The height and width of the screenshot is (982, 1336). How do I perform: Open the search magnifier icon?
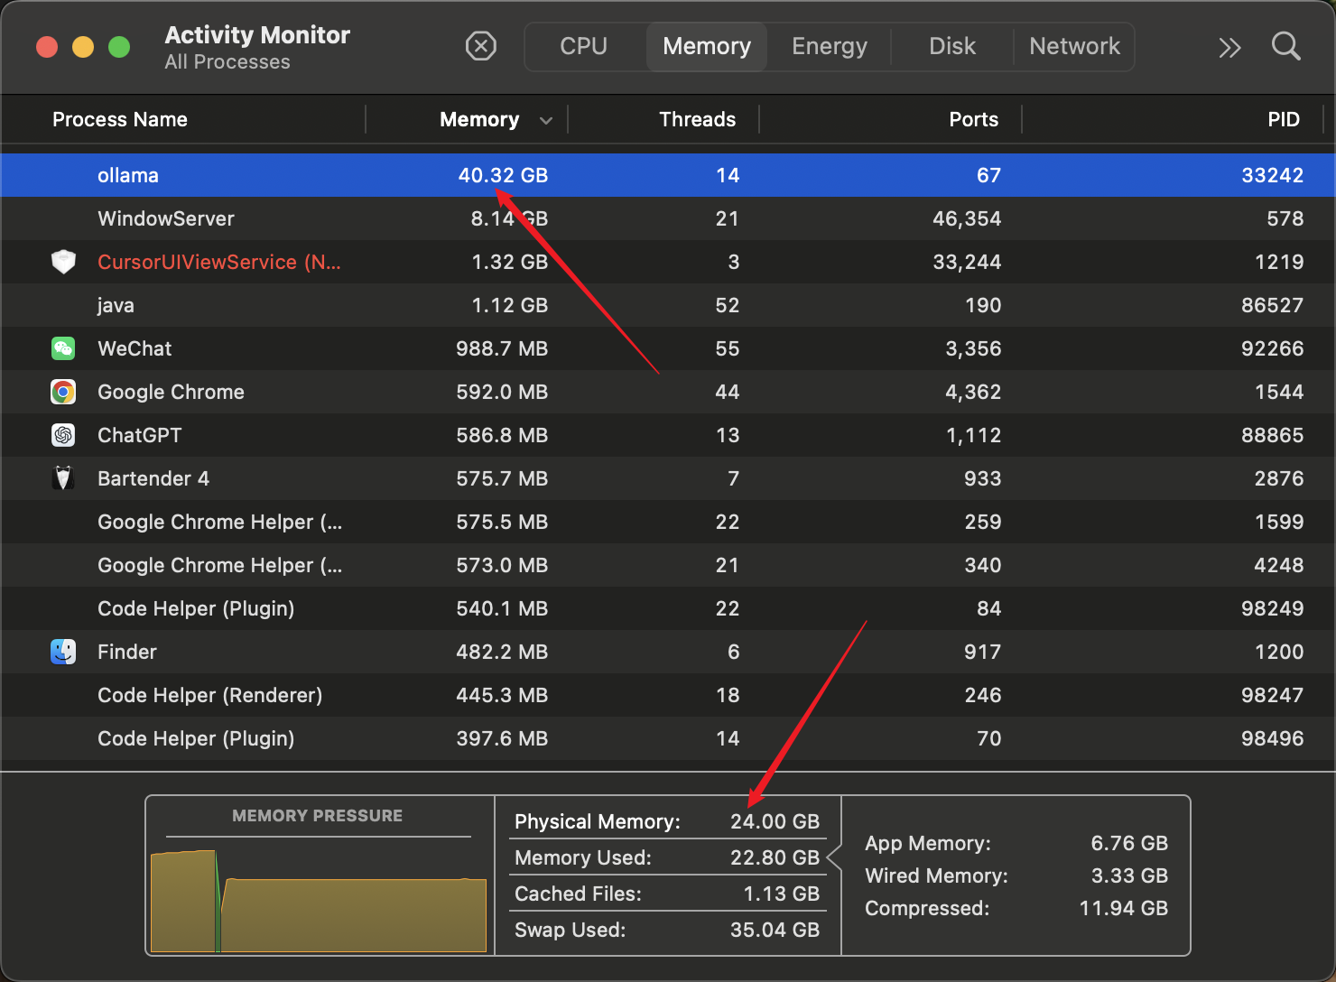pos(1285,46)
